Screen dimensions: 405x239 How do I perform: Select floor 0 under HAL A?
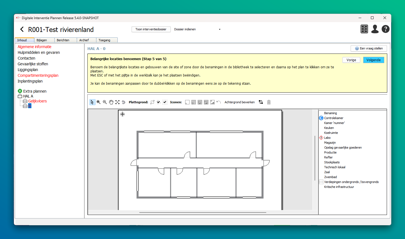pos(30,106)
